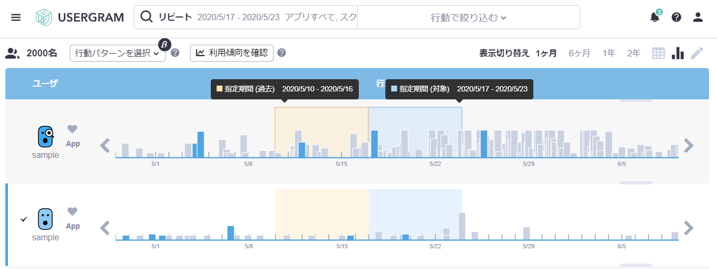Click the USERGRAM logo

tap(80, 18)
